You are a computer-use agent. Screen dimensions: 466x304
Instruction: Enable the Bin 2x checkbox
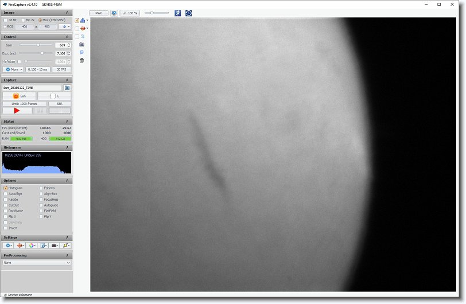(23, 20)
